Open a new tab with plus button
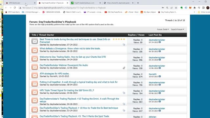The height and width of the screenshot is (118, 210). tap(138, 3)
